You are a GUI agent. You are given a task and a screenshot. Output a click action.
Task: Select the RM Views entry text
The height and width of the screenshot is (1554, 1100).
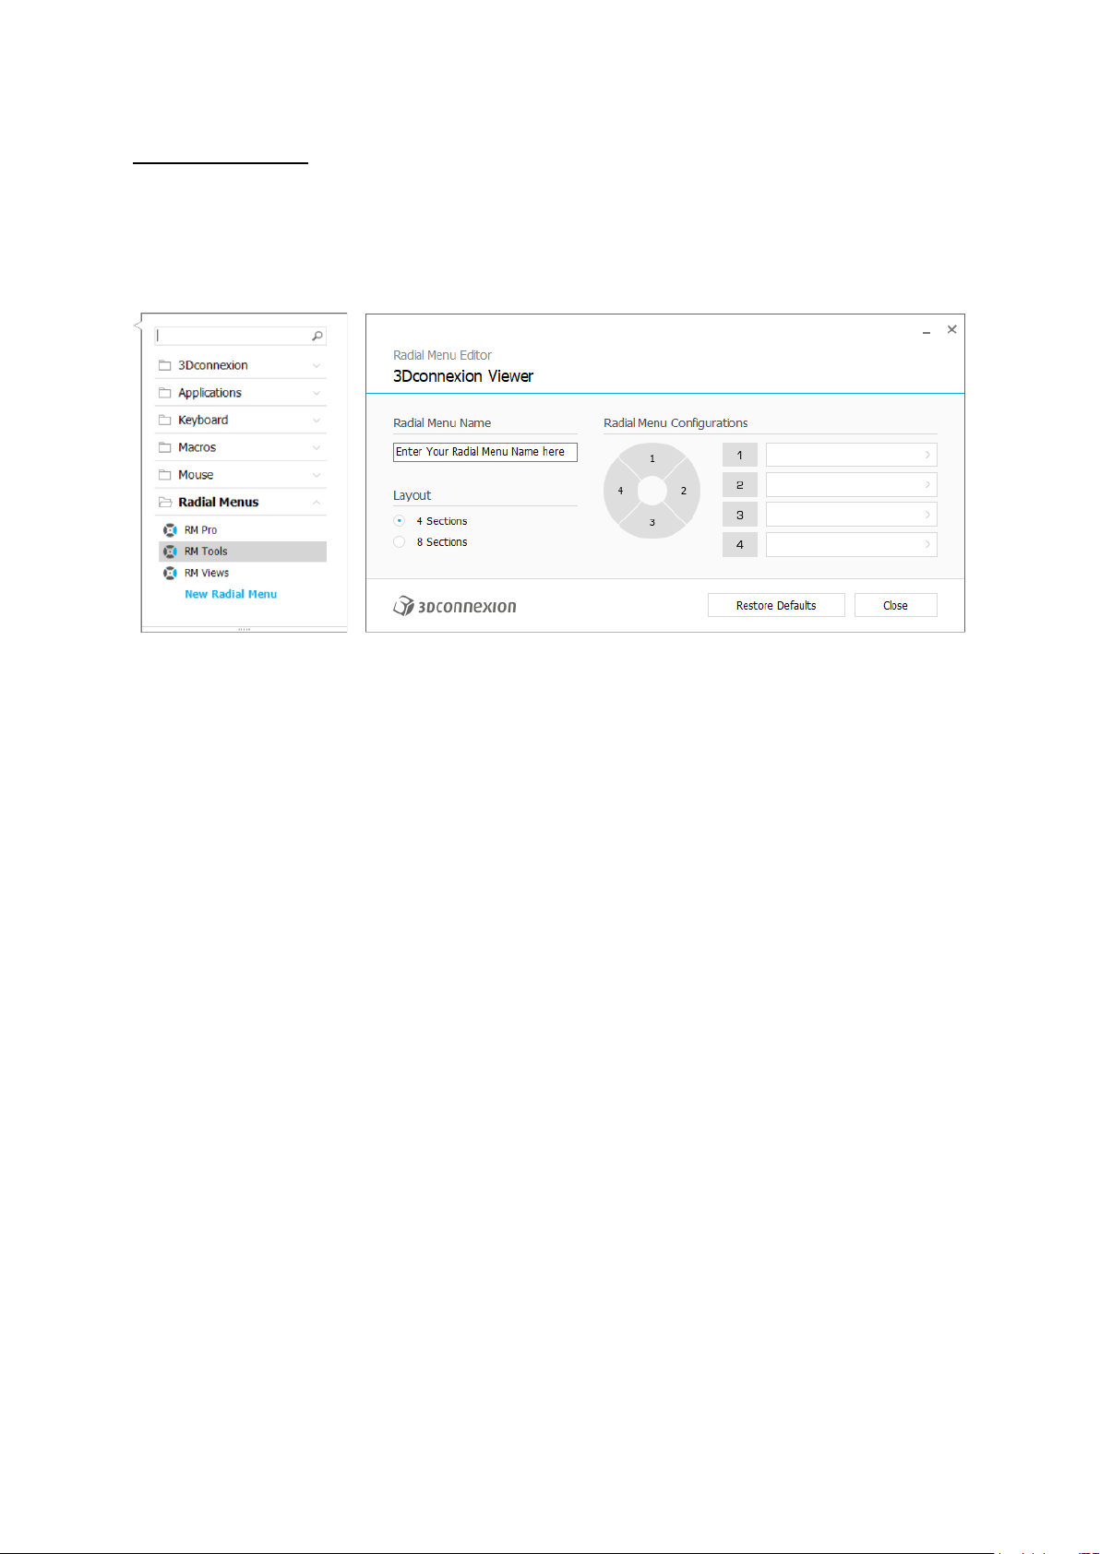click(x=207, y=574)
